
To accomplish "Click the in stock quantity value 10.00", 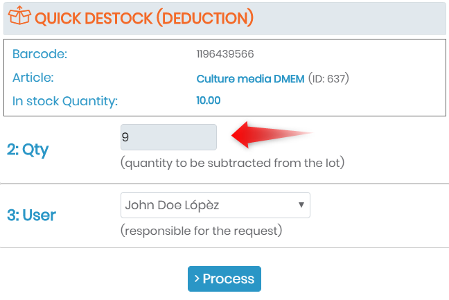I will click(208, 100).
